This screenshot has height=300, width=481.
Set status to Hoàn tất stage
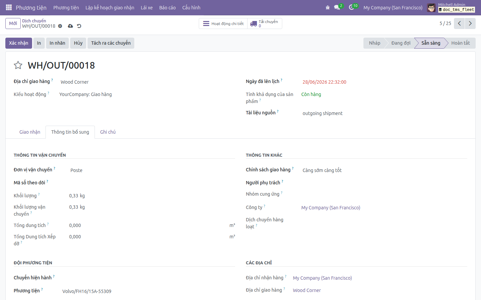460,43
